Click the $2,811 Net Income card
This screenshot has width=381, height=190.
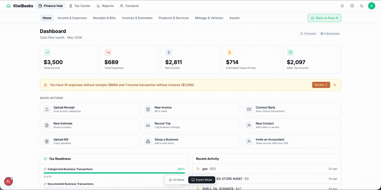point(190,59)
